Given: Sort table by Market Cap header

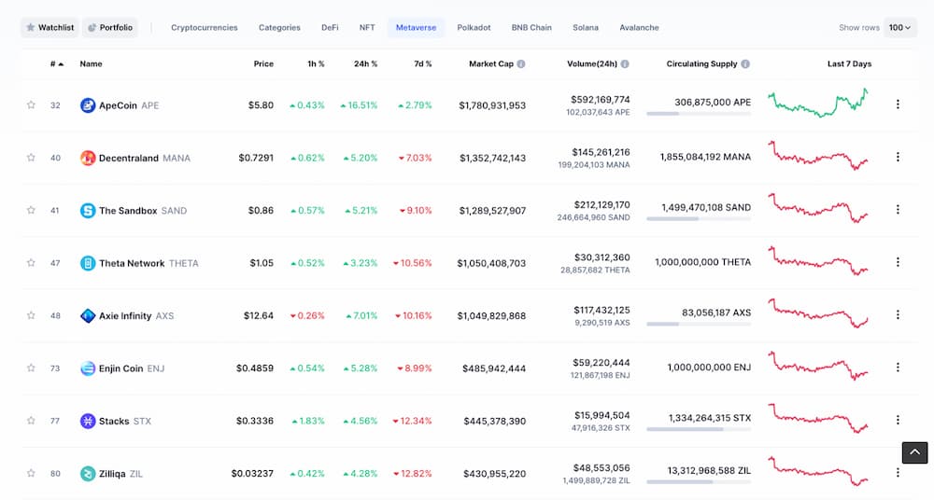Looking at the screenshot, I should pos(491,63).
